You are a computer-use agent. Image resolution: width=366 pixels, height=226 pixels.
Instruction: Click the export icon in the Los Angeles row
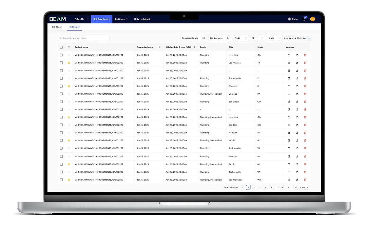pos(297,63)
